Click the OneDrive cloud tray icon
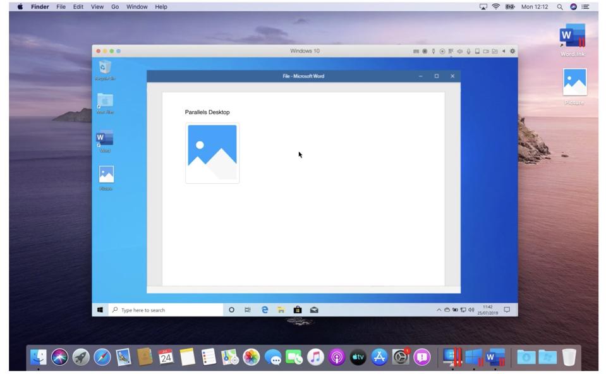Screen dimensions: 606x374 click(447, 310)
